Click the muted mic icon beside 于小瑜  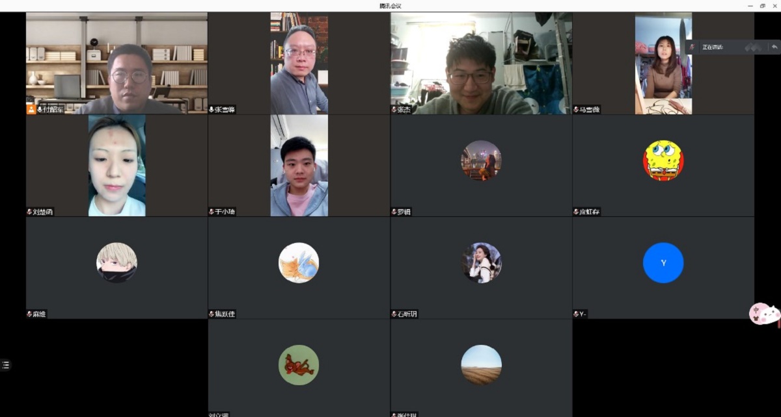point(212,212)
